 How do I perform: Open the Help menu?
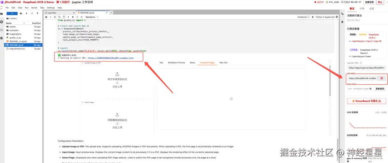60,8
